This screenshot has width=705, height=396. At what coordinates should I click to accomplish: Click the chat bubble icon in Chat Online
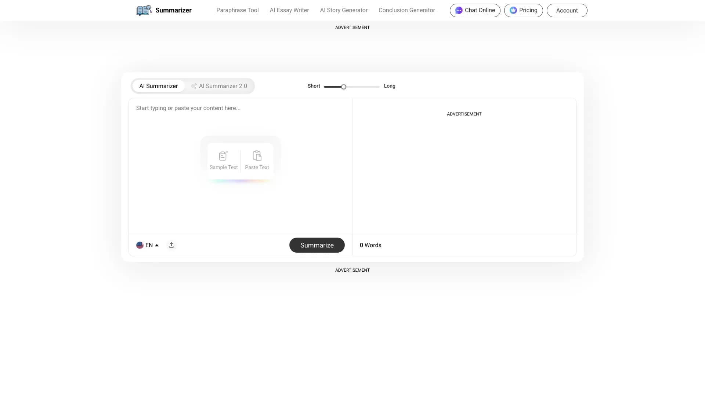(x=459, y=10)
